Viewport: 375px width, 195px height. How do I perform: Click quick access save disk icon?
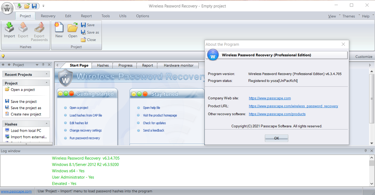tap(34, 6)
